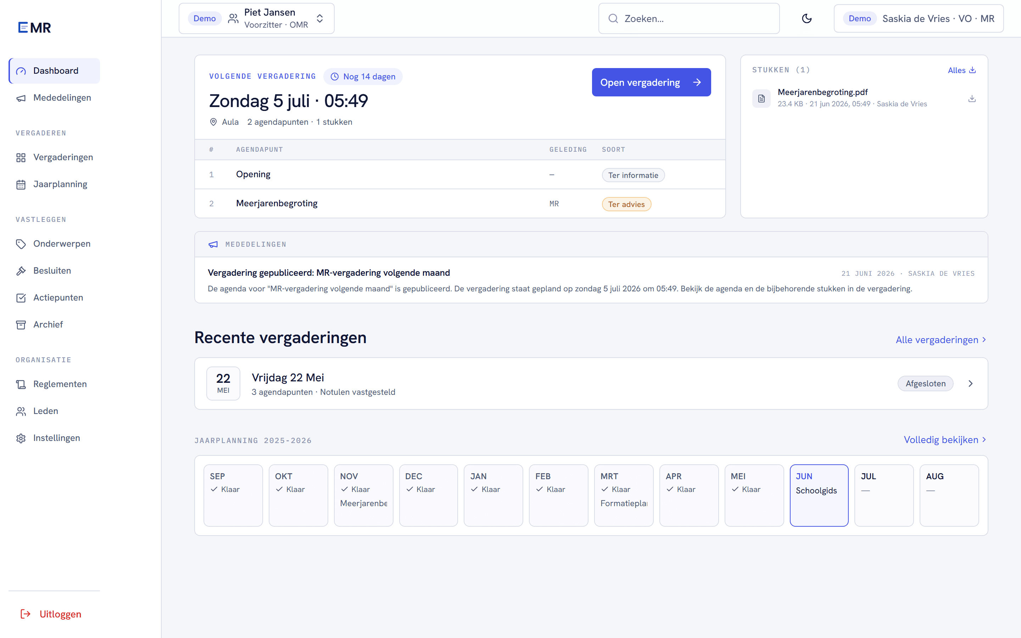This screenshot has width=1021, height=638.
Task: Click the Aula location pin icon
Action: [213, 122]
